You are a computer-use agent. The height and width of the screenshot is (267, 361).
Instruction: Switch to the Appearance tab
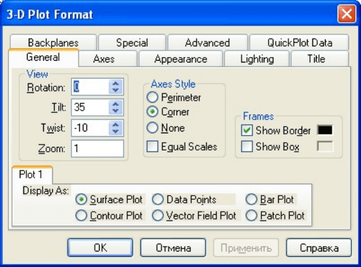coord(180,59)
